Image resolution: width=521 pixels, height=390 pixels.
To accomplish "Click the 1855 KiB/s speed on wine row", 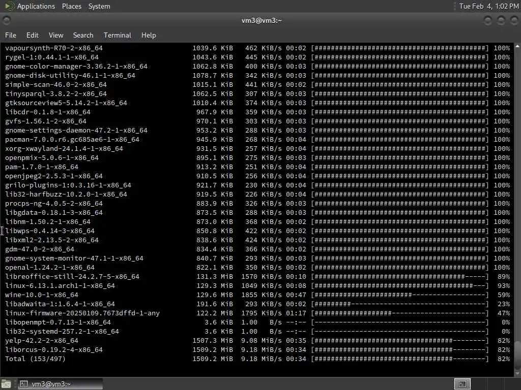I will coord(262,295).
